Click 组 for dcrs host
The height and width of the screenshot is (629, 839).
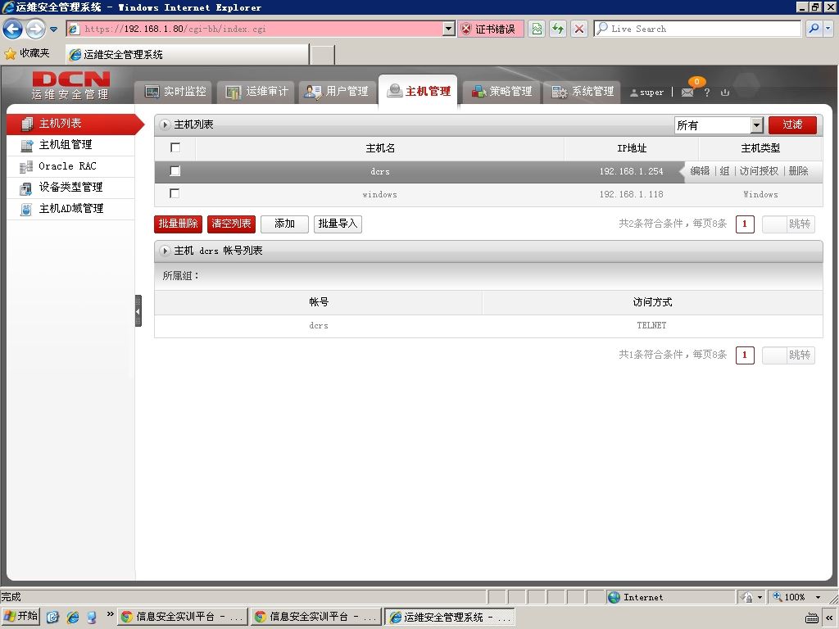724,171
